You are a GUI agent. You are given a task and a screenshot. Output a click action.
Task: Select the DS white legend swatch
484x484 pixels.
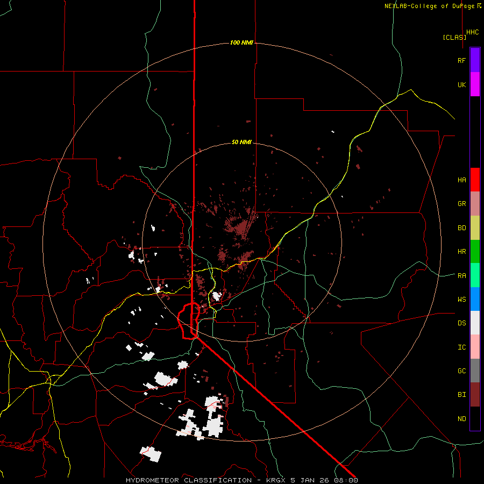pyautogui.click(x=475, y=323)
